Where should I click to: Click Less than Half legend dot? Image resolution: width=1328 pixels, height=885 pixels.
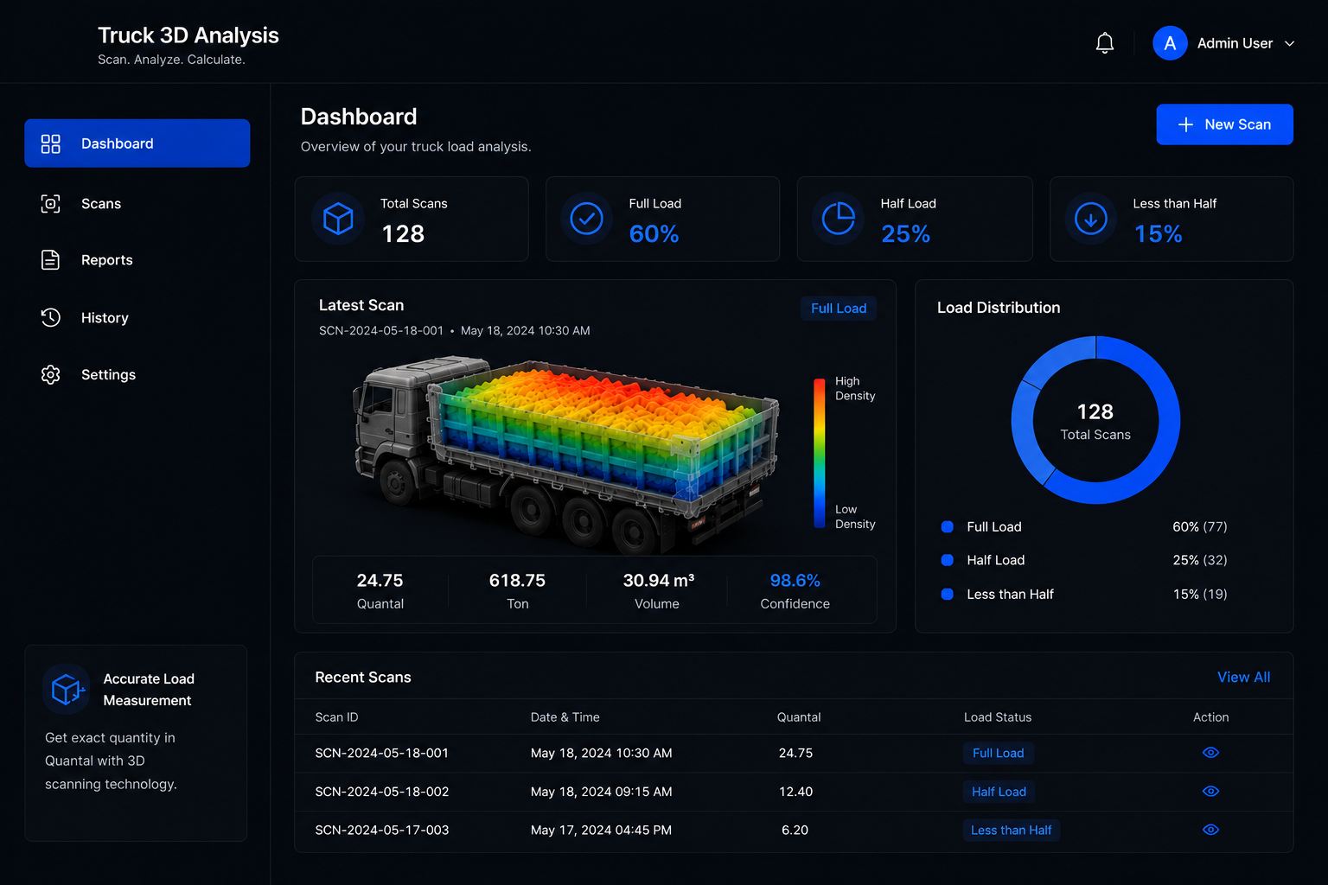pyautogui.click(x=948, y=594)
